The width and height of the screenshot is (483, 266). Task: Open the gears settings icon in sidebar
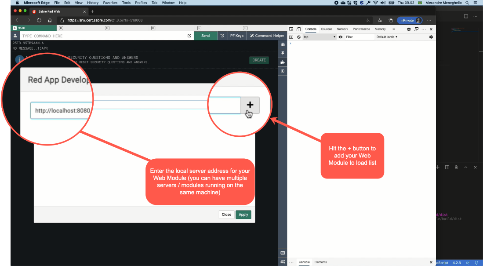tap(283, 261)
